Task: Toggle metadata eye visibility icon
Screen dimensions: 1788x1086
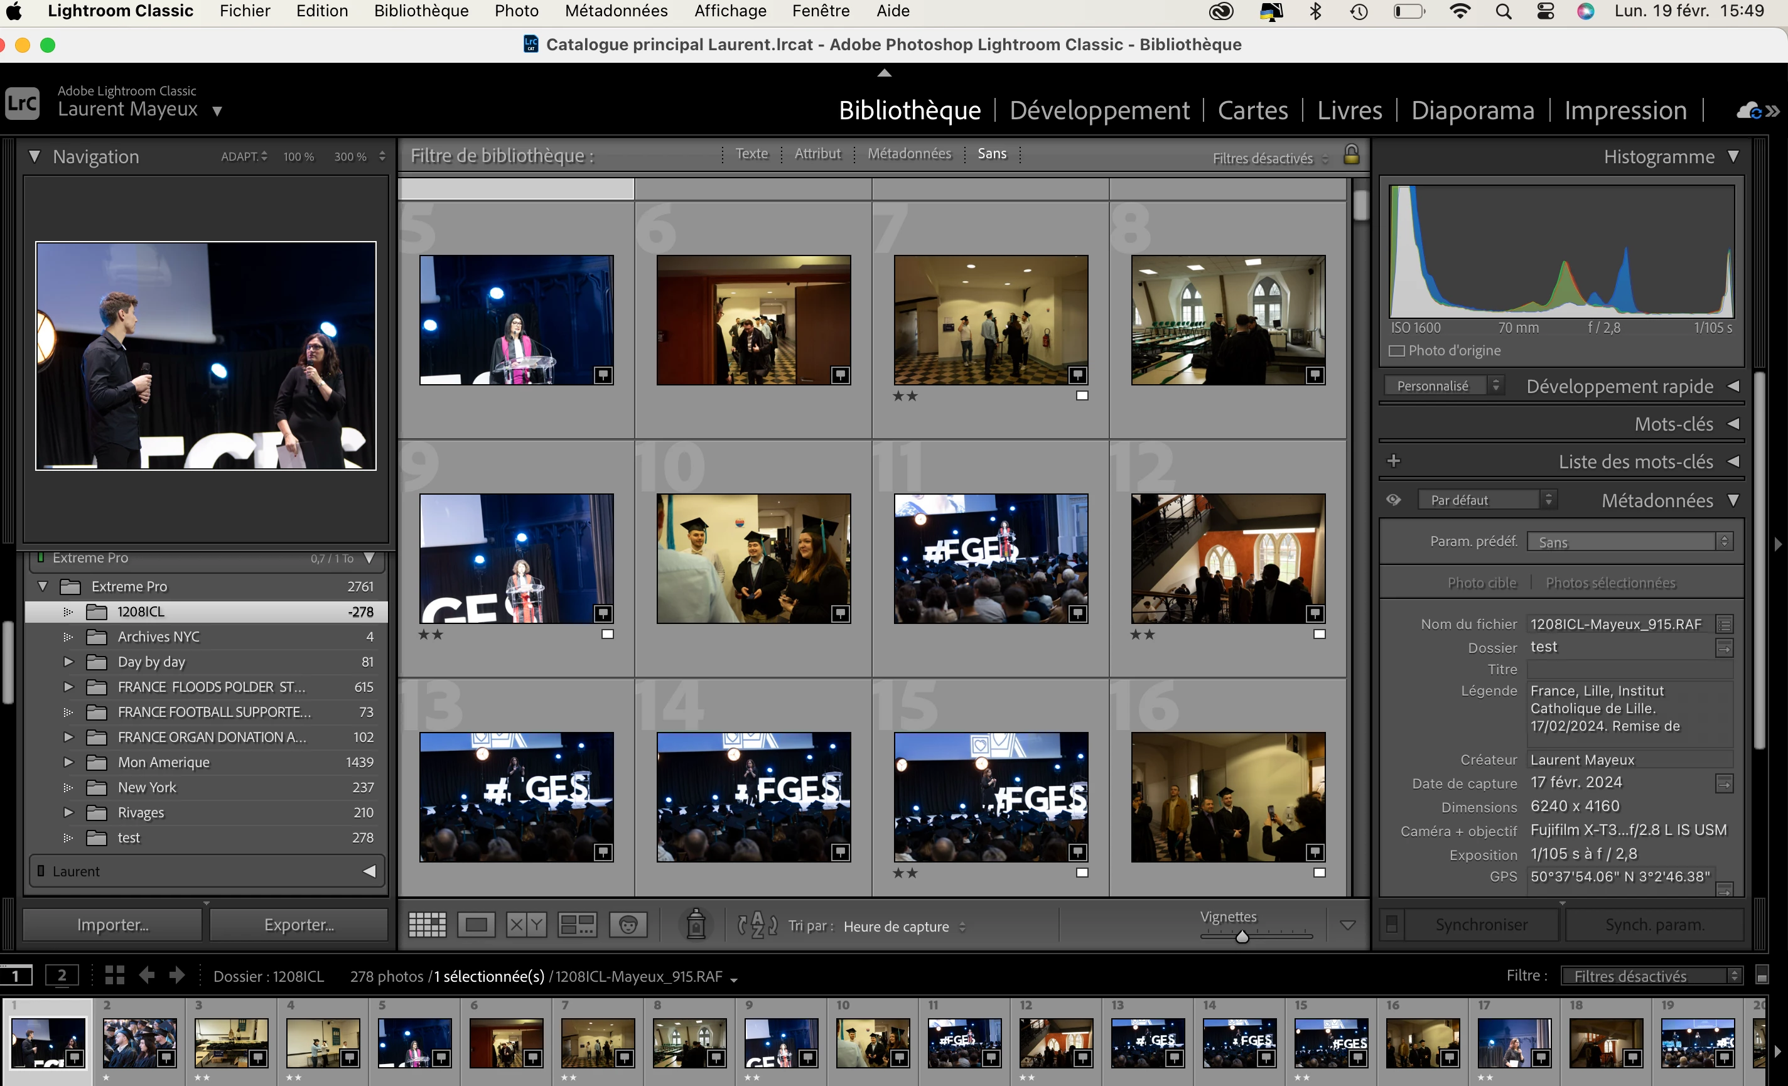Action: pyautogui.click(x=1393, y=500)
